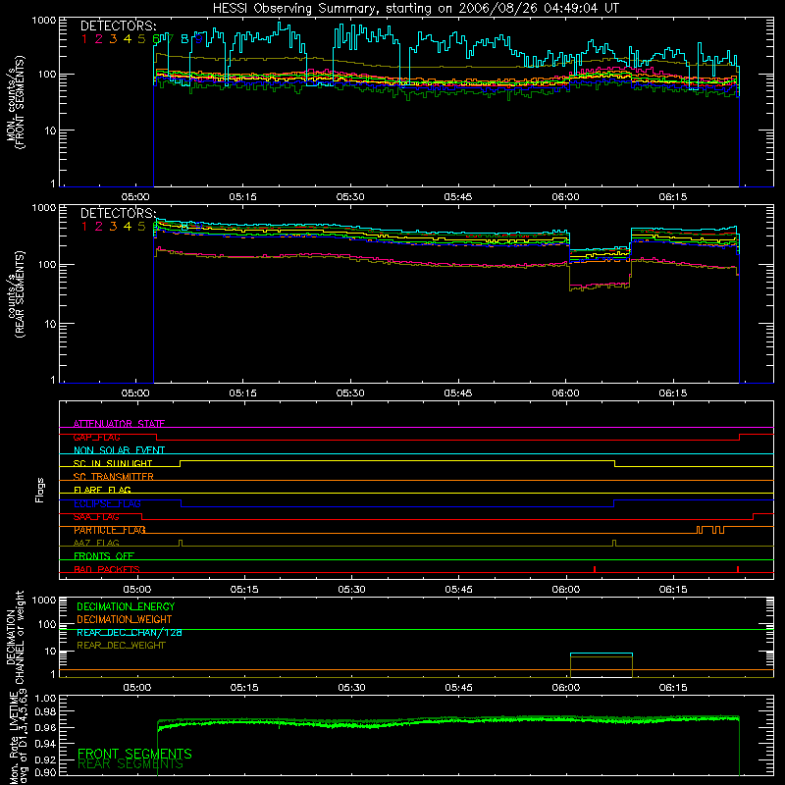Select the BAD_PACKETS flag label
This screenshot has width=785, height=785.
pyautogui.click(x=107, y=569)
